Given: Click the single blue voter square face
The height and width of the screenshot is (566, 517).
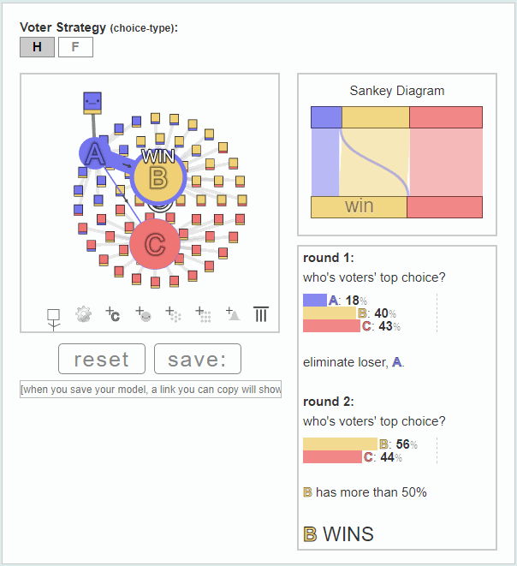Looking at the screenshot, I should click(92, 103).
